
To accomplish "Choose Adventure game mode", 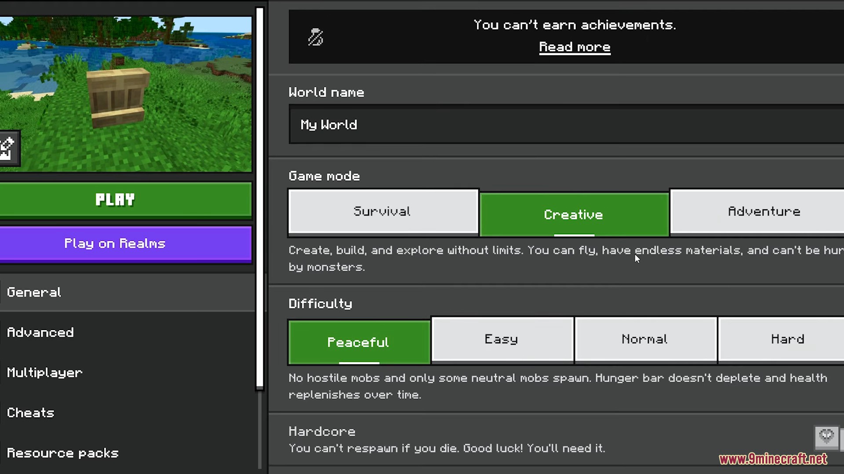I will click(764, 212).
